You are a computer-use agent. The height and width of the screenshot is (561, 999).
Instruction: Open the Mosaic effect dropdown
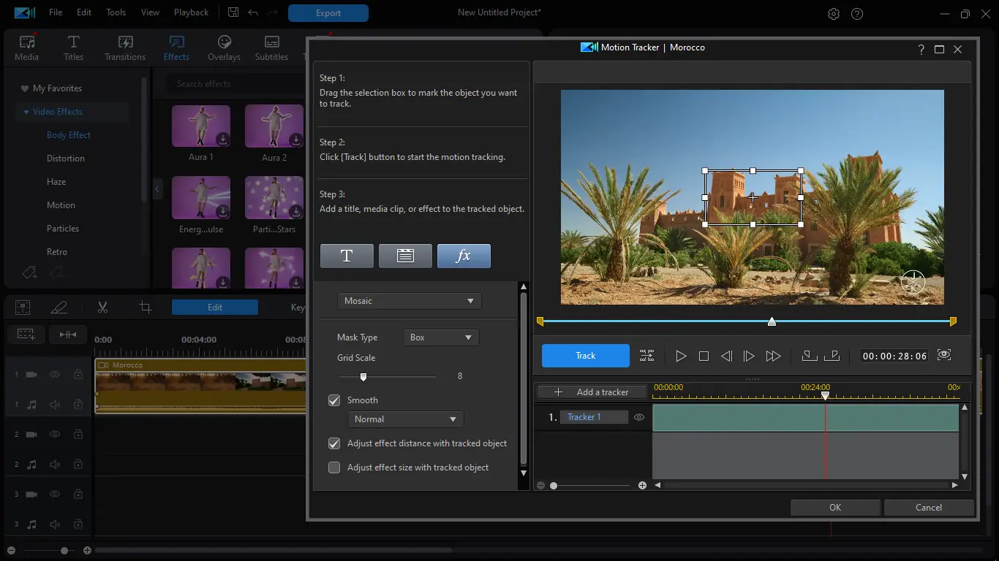point(409,301)
